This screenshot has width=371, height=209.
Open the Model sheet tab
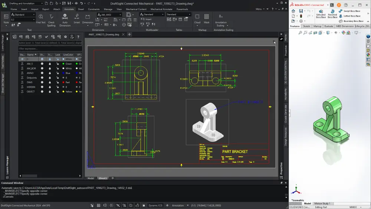tap(91, 178)
